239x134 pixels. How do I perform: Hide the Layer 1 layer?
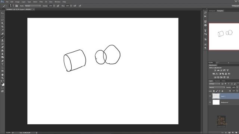210,96
